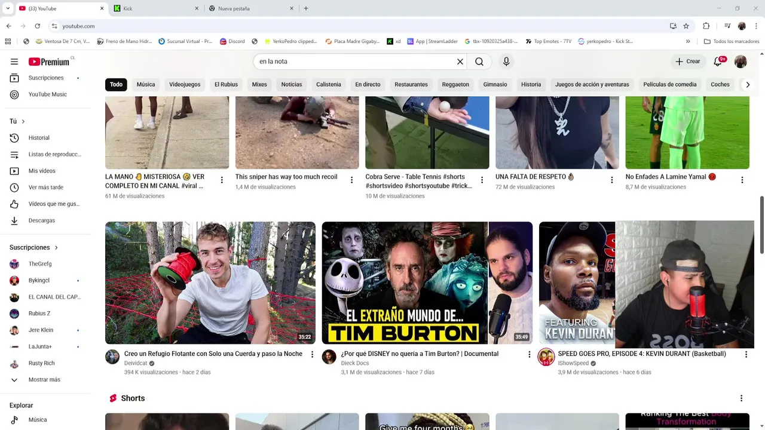Screen dimensions: 765x430
Task: Expand the Tú section chevron
Action: coord(23,121)
